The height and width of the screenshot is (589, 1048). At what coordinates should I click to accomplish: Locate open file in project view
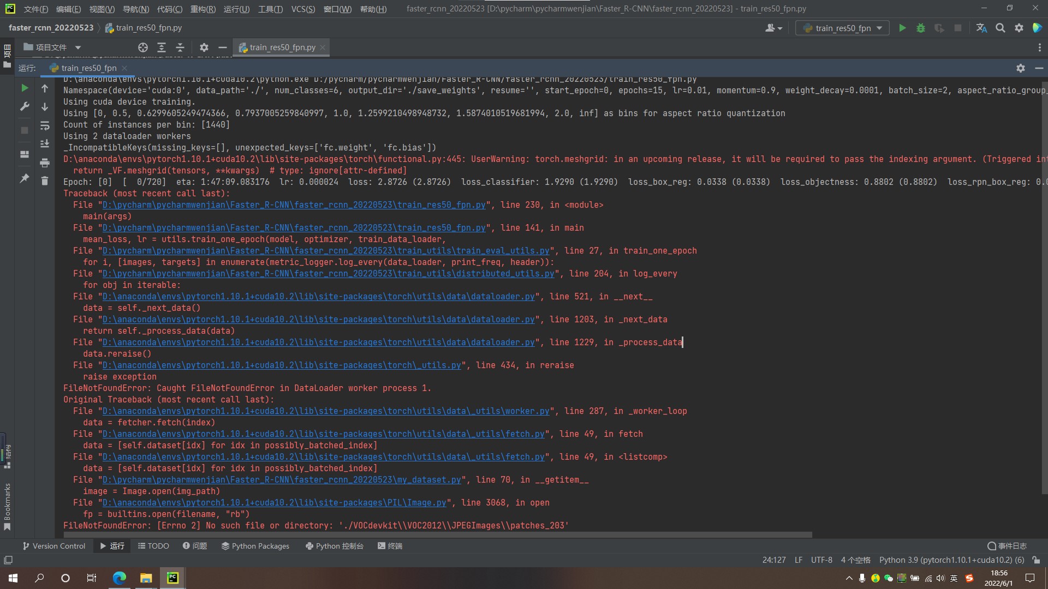142,47
